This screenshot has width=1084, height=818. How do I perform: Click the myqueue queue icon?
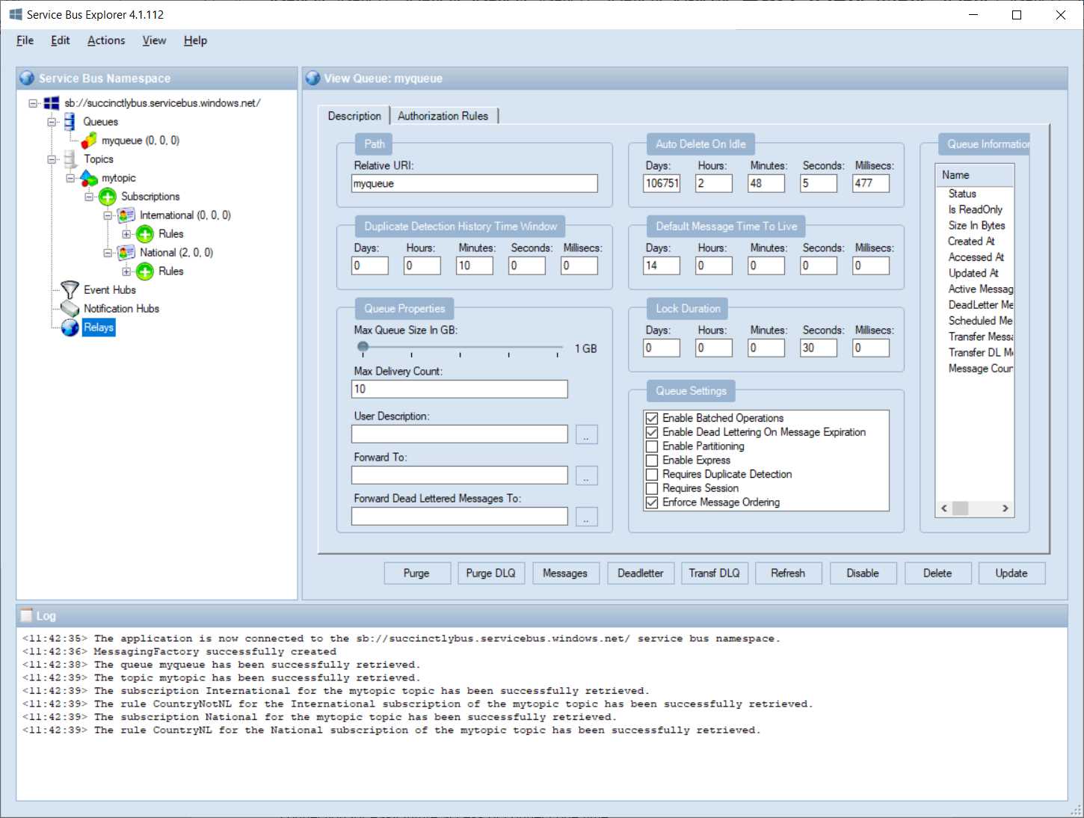tap(89, 141)
